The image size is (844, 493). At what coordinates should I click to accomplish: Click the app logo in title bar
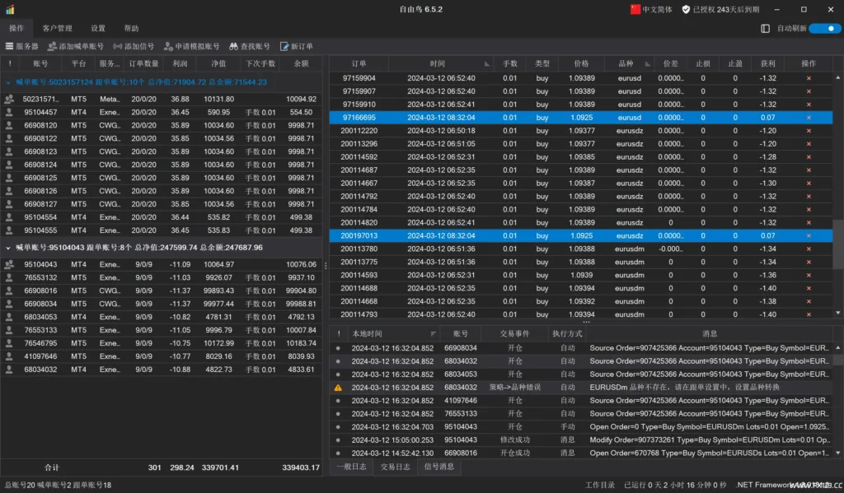pos(10,9)
